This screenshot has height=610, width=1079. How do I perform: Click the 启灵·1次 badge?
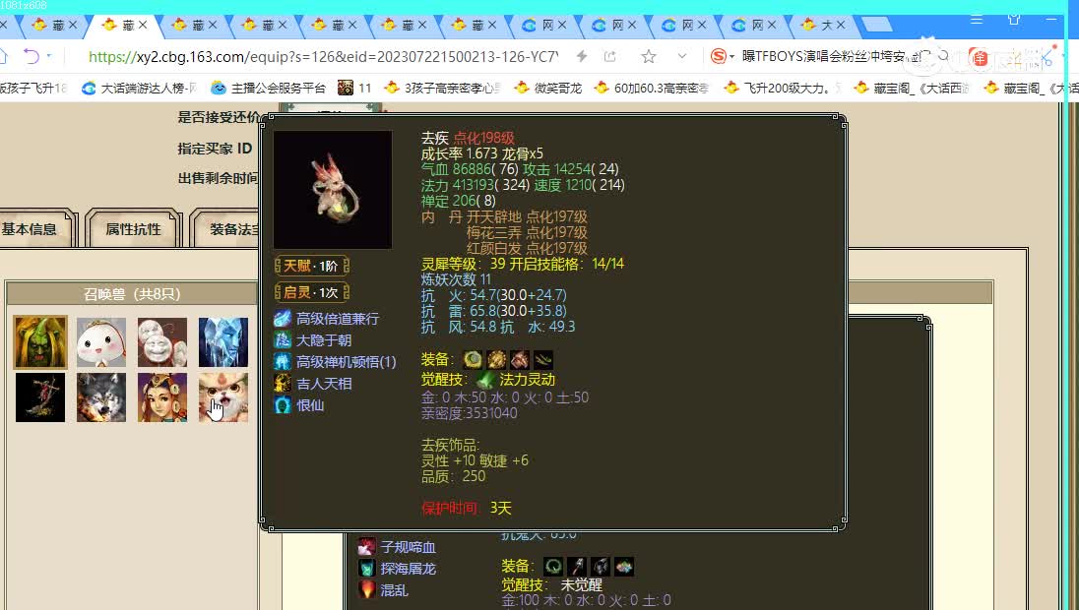[x=312, y=292]
